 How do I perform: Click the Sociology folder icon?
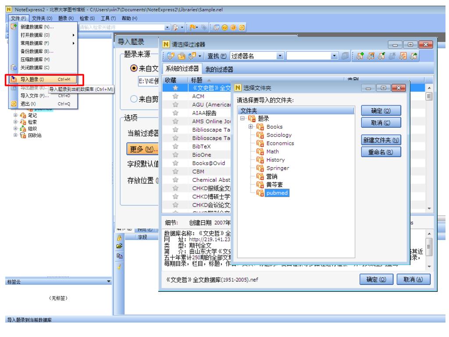point(260,135)
